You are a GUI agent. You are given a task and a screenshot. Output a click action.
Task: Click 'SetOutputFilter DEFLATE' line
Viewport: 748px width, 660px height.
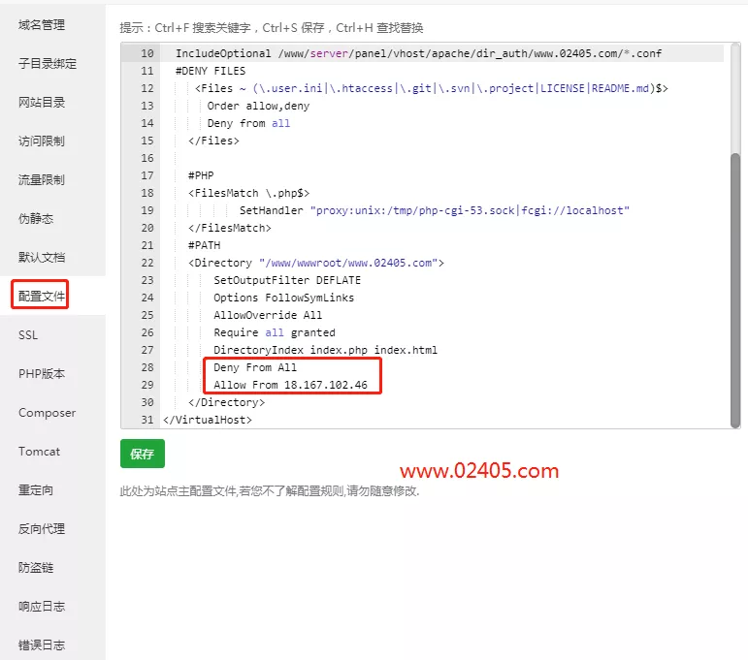click(287, 280)
